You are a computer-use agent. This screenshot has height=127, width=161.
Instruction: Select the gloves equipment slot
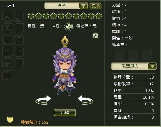click(x=7, y=40)
